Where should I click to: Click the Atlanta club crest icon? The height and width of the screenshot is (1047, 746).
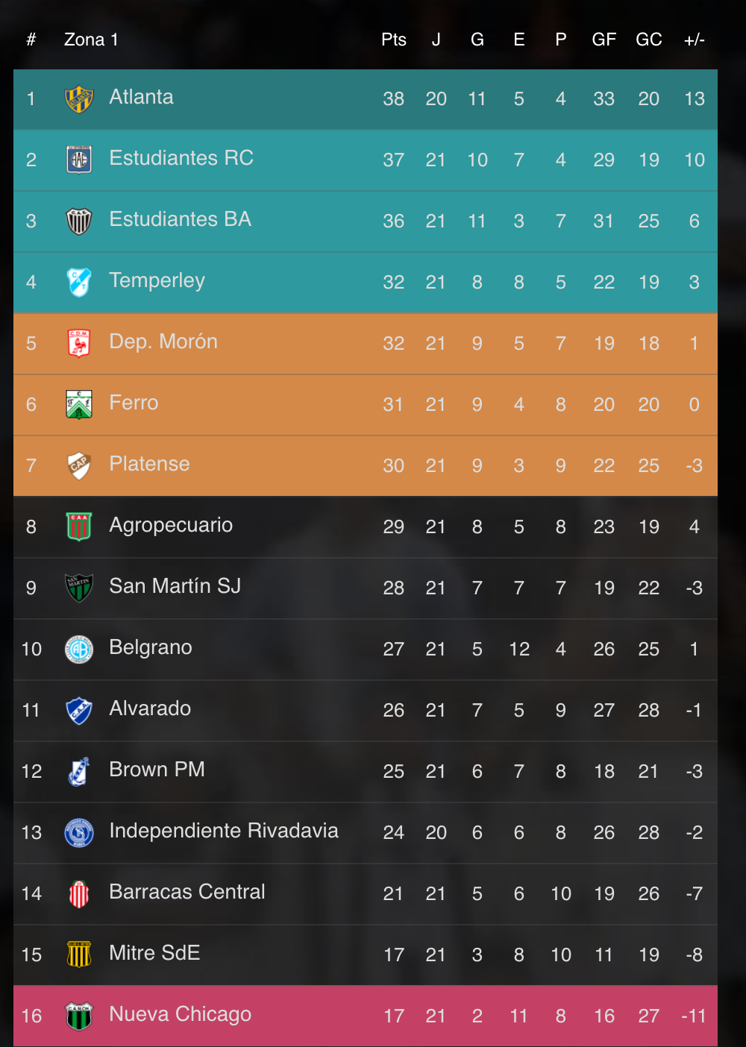coord(79,98)
